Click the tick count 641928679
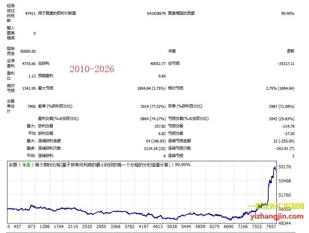This screenshot has height=233, width=309. click(x=156, y=13)
